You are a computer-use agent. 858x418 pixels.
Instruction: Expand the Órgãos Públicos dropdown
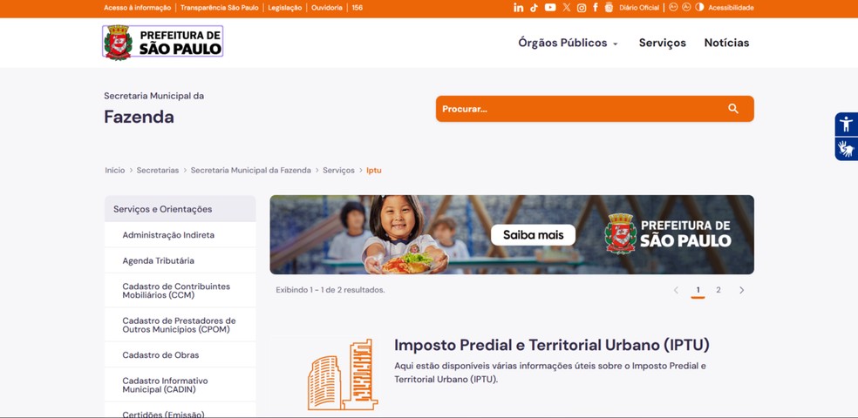[x=568, y=43]
